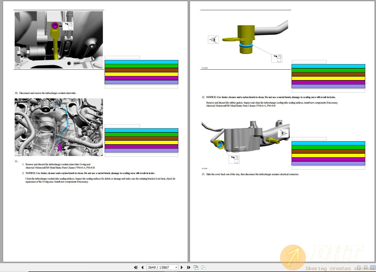The image size is (376, 272).
Task: Click magenta bar in lower-left color legend
Action: tap(141, 146)
